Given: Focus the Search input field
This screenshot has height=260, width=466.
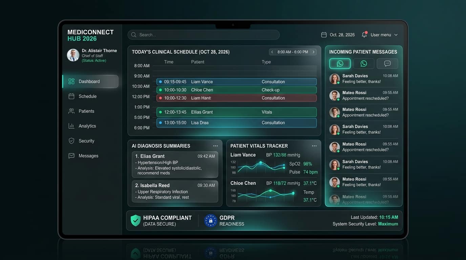Looking at the screenshot, I should click(204, 35).
